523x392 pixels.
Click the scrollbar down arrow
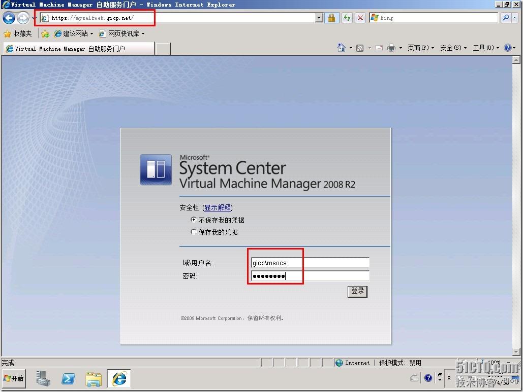tap(516, 352)
